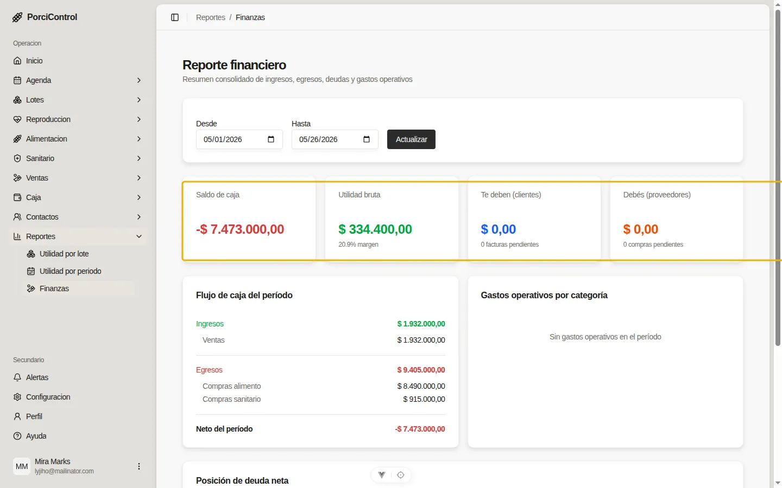Click the Configuracion gear icon
The height and width of the screenshot is (488, 782).
click(x=17, y=397)
